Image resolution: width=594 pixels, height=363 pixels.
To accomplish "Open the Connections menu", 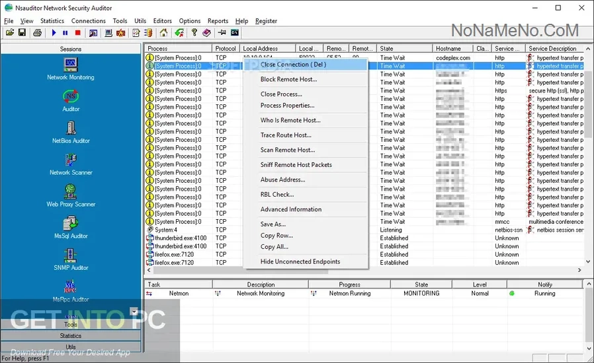I will coord(89,21).
